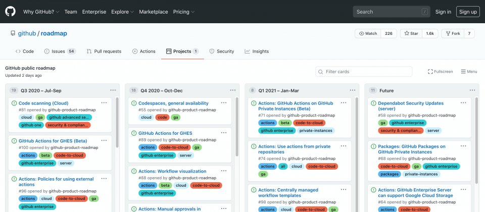The image size is (485, 212).
Task: Click the all label on Use actions from private repositories card
Action: coord(283,166)
